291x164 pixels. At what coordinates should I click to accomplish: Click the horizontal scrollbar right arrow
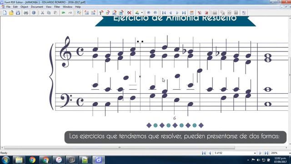pos(286,148)
